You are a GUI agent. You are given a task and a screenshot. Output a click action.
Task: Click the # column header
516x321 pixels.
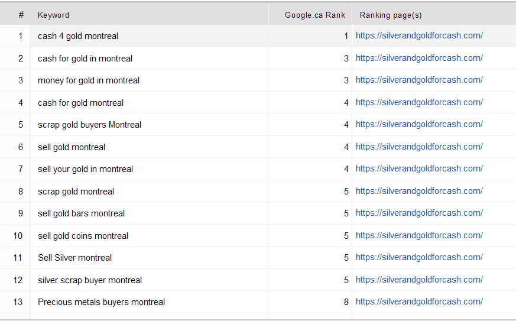21,15
